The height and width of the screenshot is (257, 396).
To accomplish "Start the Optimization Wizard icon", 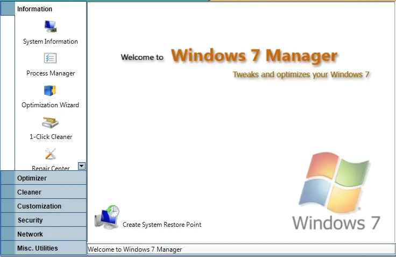I will (x=49, y=91).
